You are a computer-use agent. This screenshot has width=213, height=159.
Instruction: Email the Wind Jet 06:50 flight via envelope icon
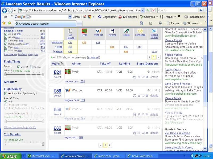pyautogui.click(x=139, y=96)
